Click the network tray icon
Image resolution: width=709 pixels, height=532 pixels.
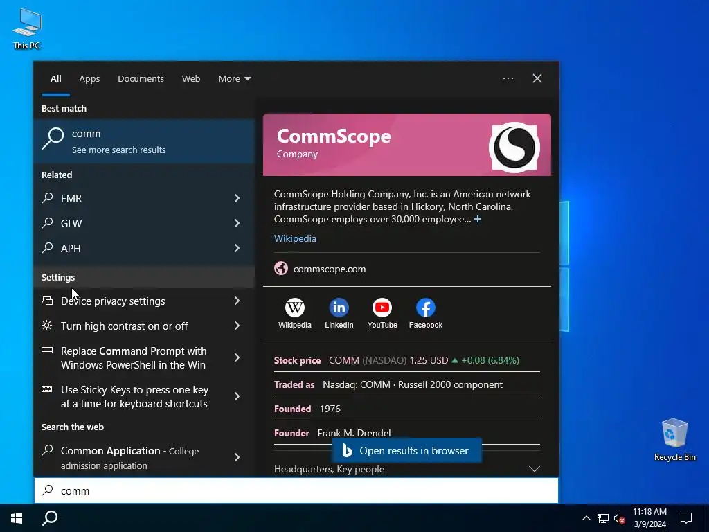(x=603, y=518)
